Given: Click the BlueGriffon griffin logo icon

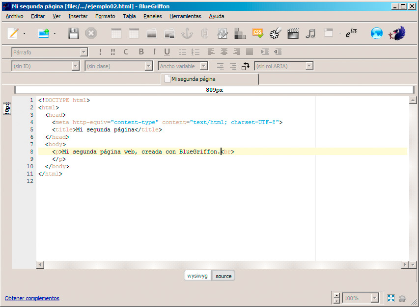Looking at the screenshot, I should [397, 33].
